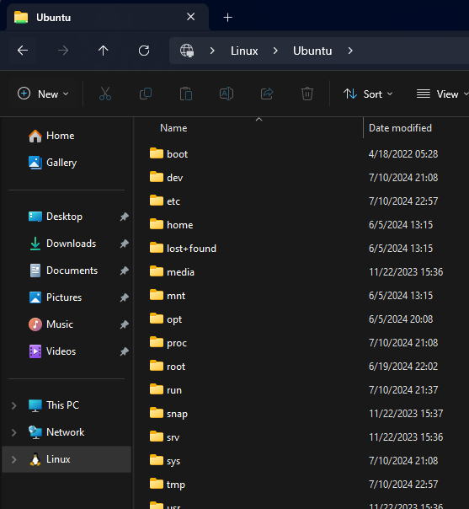The image size is (469, 509).
Task: Select the 'run' folder name
Action: pos(174,390)
